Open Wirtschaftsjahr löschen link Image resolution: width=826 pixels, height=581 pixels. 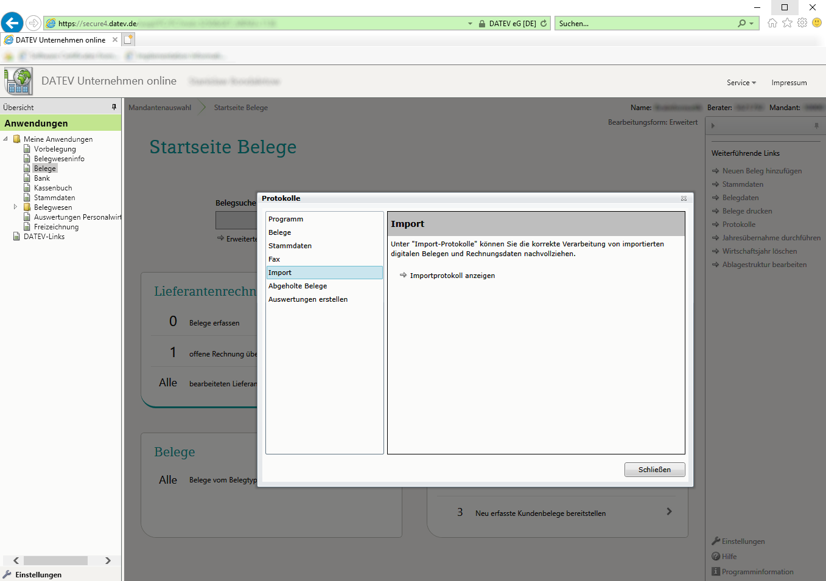pyautogui.click(x=759, y=251)
